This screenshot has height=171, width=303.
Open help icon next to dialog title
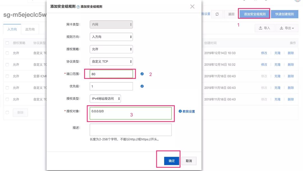coord(78,7)
